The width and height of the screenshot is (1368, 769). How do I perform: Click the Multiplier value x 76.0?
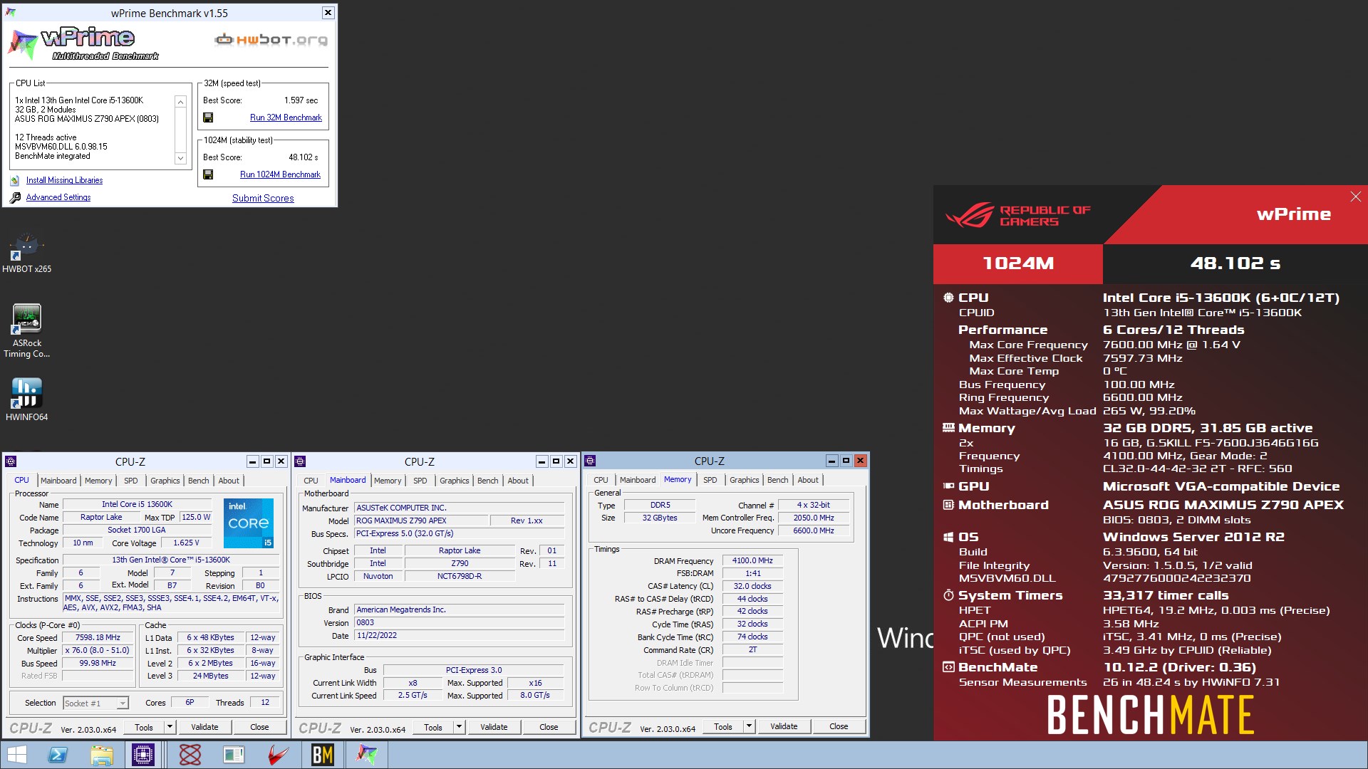pyautogui.click(x=98, y=650)
